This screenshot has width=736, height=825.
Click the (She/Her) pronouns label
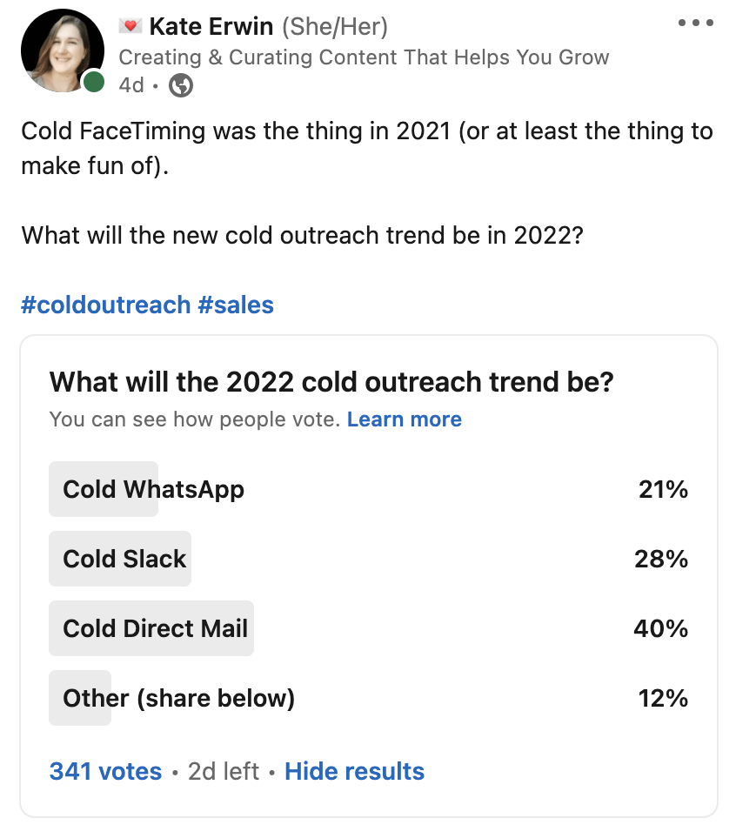(334, 27)
